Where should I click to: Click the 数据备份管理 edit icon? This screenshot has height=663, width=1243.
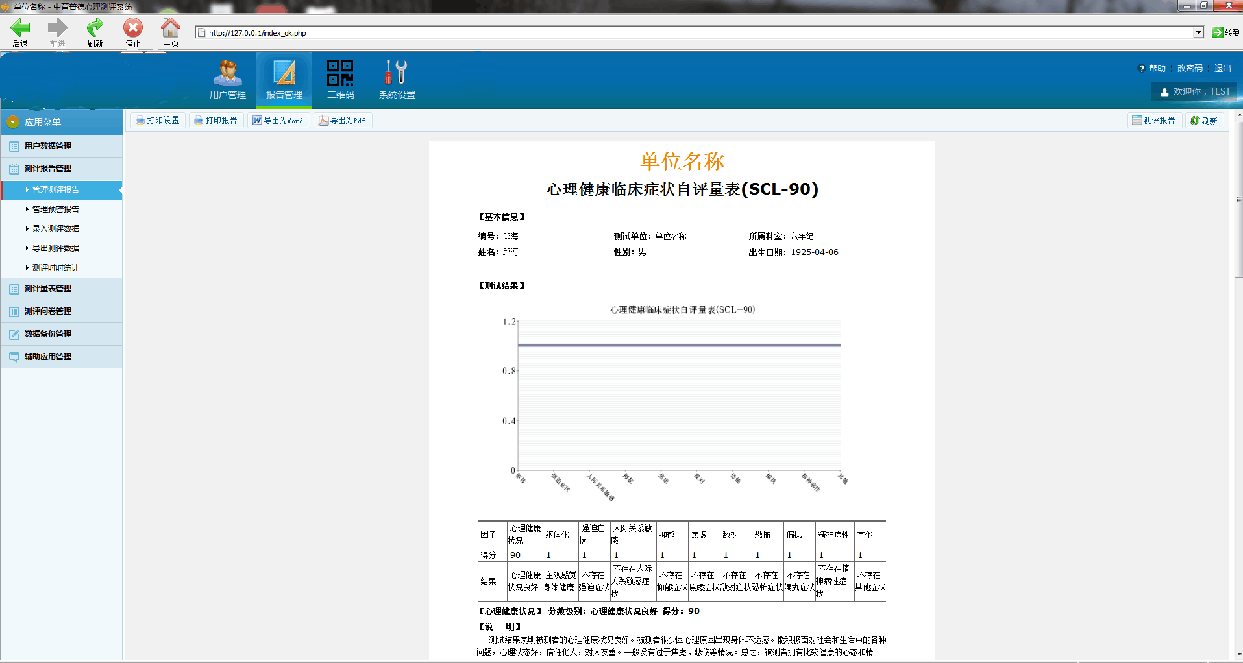pos(14,335)
